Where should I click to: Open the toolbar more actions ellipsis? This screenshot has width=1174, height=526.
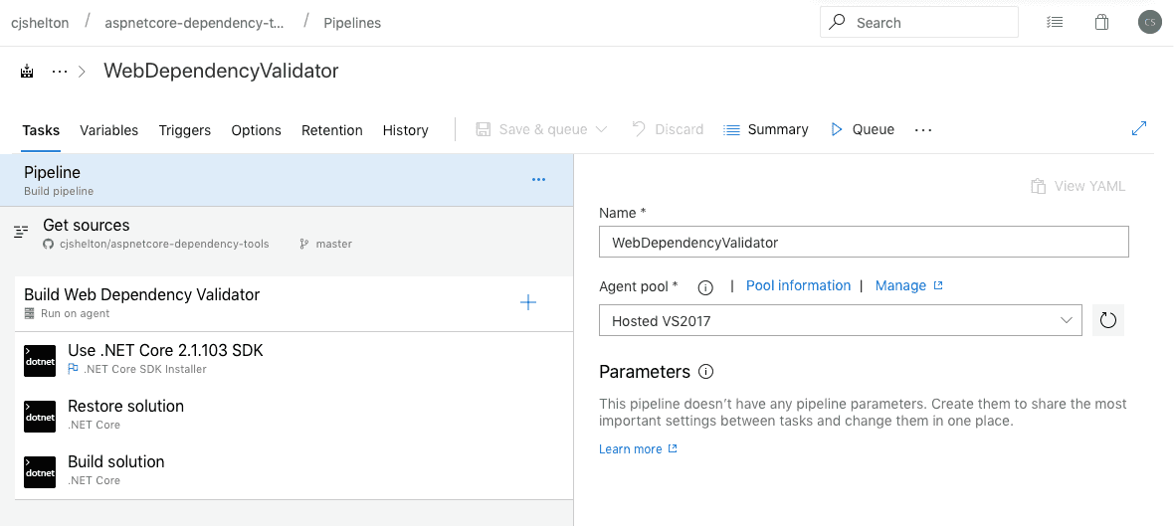tap(923, 130)
